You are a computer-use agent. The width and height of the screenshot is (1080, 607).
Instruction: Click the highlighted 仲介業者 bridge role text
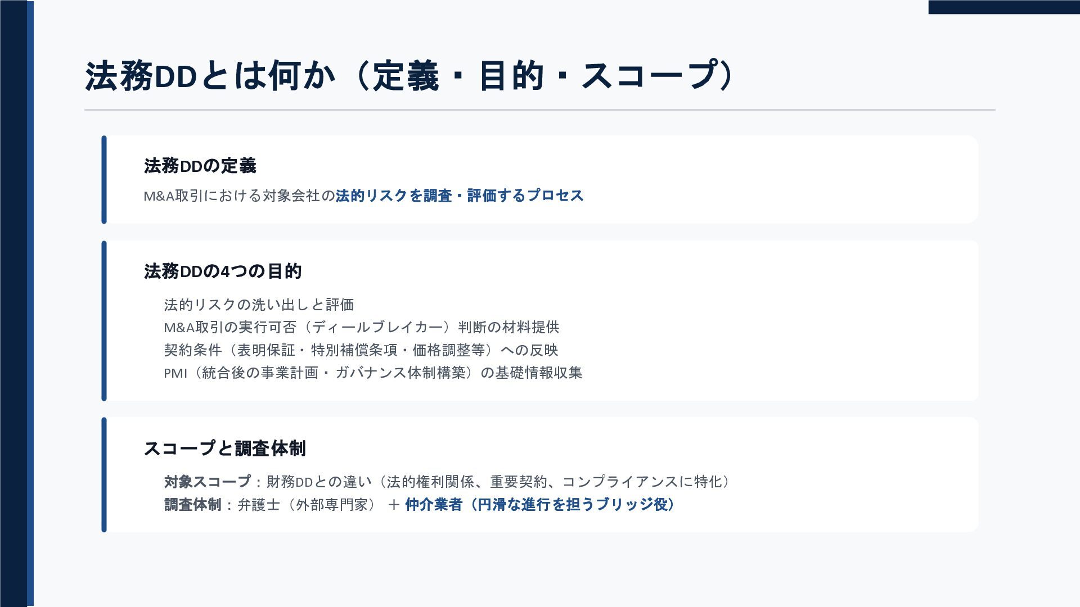click(x=540, y=505)
